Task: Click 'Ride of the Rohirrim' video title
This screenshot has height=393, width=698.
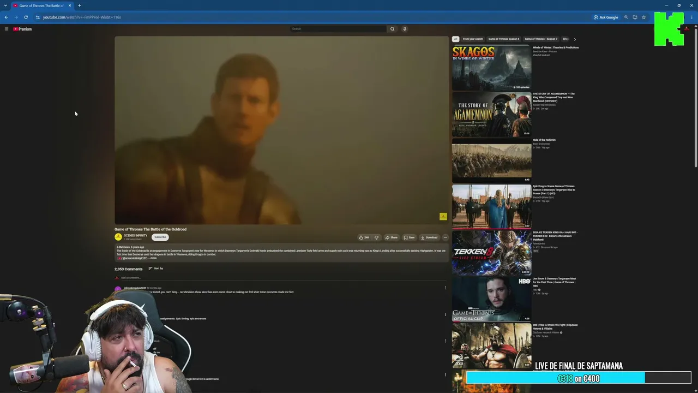Action: [544, 140]
